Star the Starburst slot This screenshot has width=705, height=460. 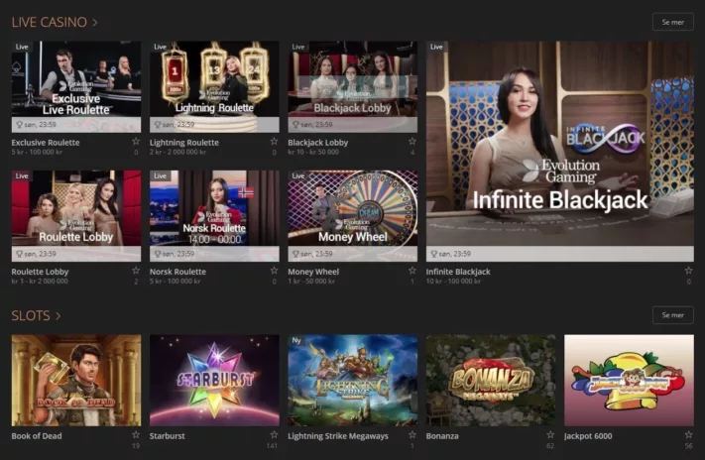point(274,435)
